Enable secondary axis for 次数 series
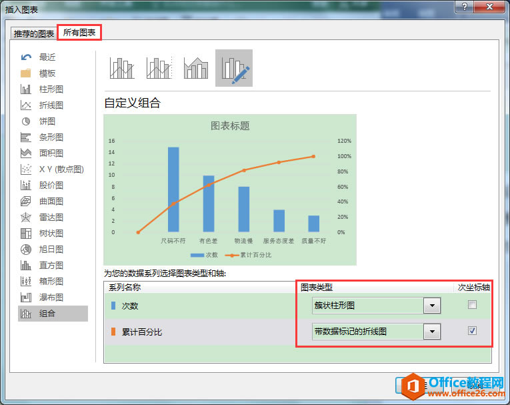 [472, 305]
